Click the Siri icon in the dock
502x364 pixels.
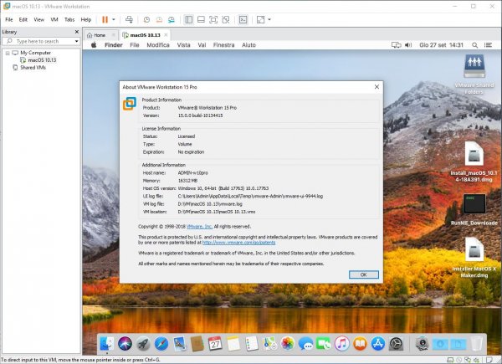click(125, 343)
